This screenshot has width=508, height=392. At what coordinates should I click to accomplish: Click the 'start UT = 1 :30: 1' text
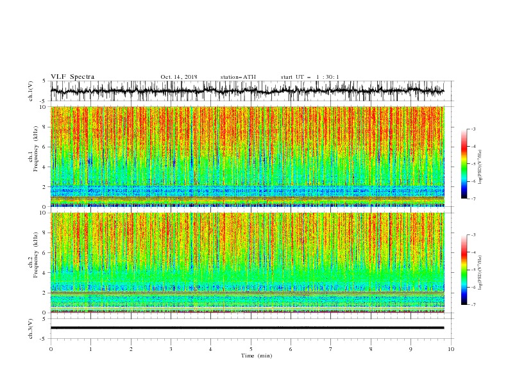[x=310, y=77]
